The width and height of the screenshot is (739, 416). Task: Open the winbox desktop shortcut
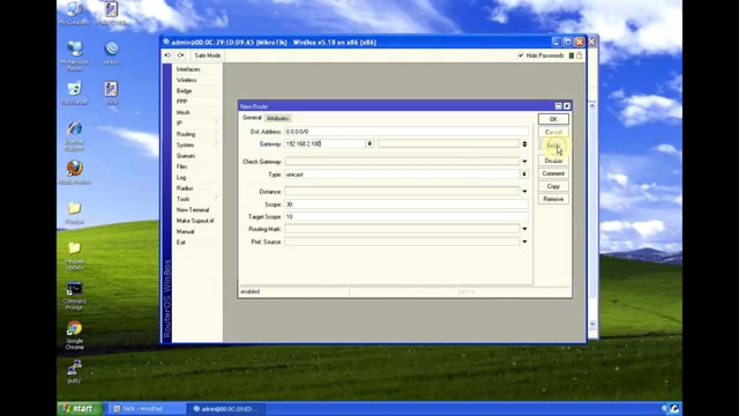point(111,53)
